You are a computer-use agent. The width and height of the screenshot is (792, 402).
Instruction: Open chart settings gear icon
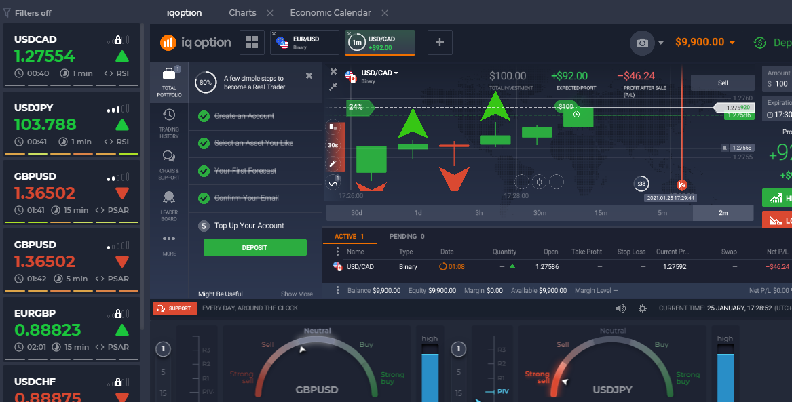642,308
